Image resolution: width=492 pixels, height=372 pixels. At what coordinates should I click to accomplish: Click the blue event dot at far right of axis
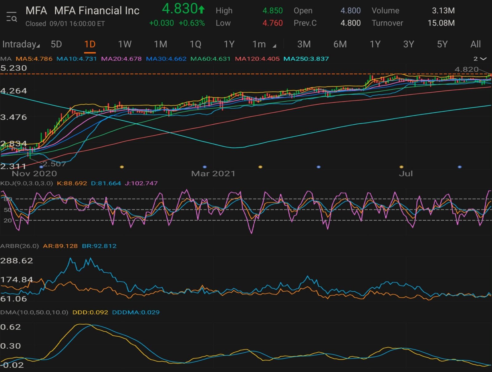coord(459,167)
